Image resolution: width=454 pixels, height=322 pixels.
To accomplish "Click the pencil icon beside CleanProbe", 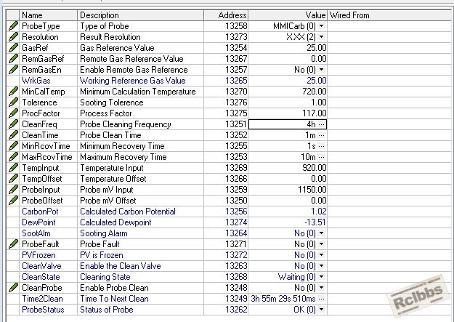I will point(13,288).
